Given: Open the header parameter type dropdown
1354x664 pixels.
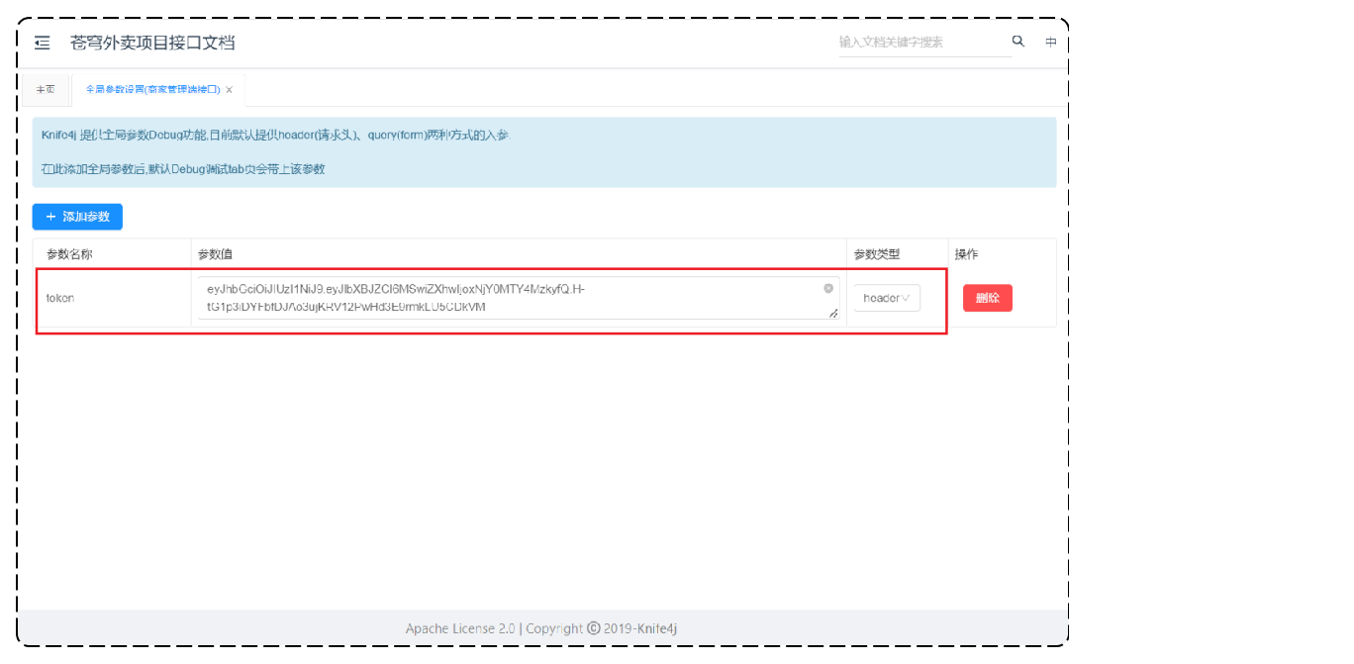Looking at the screenshot, I should pyautogui.click(x=886, y=297).
